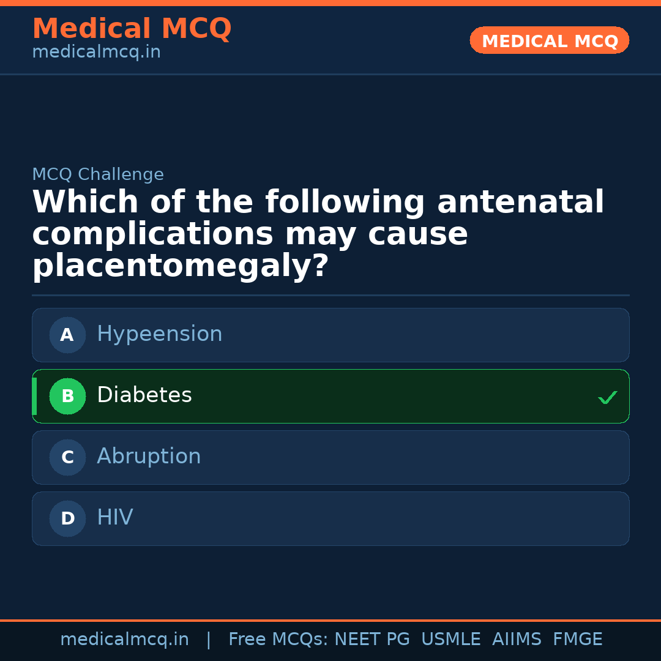Open medicalmcq.in link below header title

coord(96,52)
